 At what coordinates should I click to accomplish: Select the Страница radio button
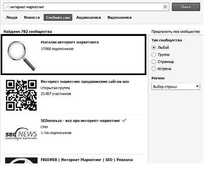coord(154,62)
